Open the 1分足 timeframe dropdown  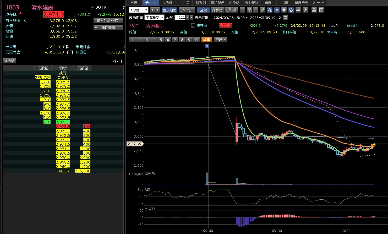point(139,10)
